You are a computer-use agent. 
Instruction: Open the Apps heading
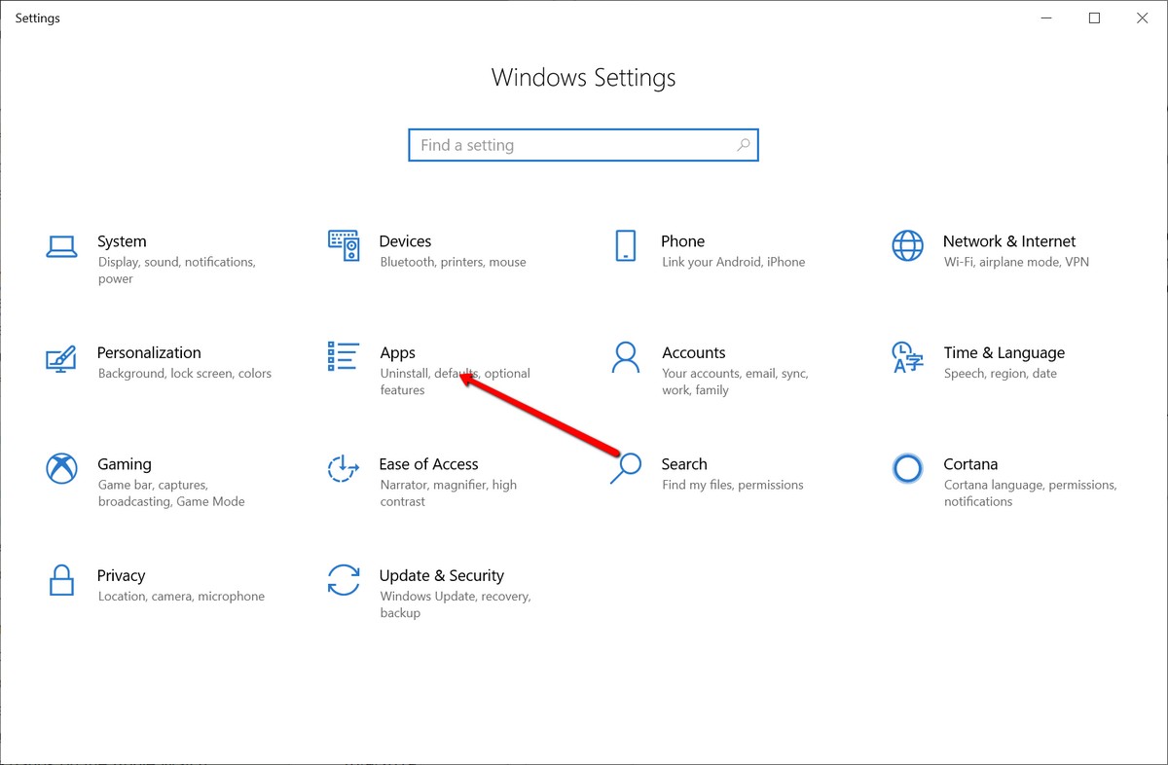397,353
